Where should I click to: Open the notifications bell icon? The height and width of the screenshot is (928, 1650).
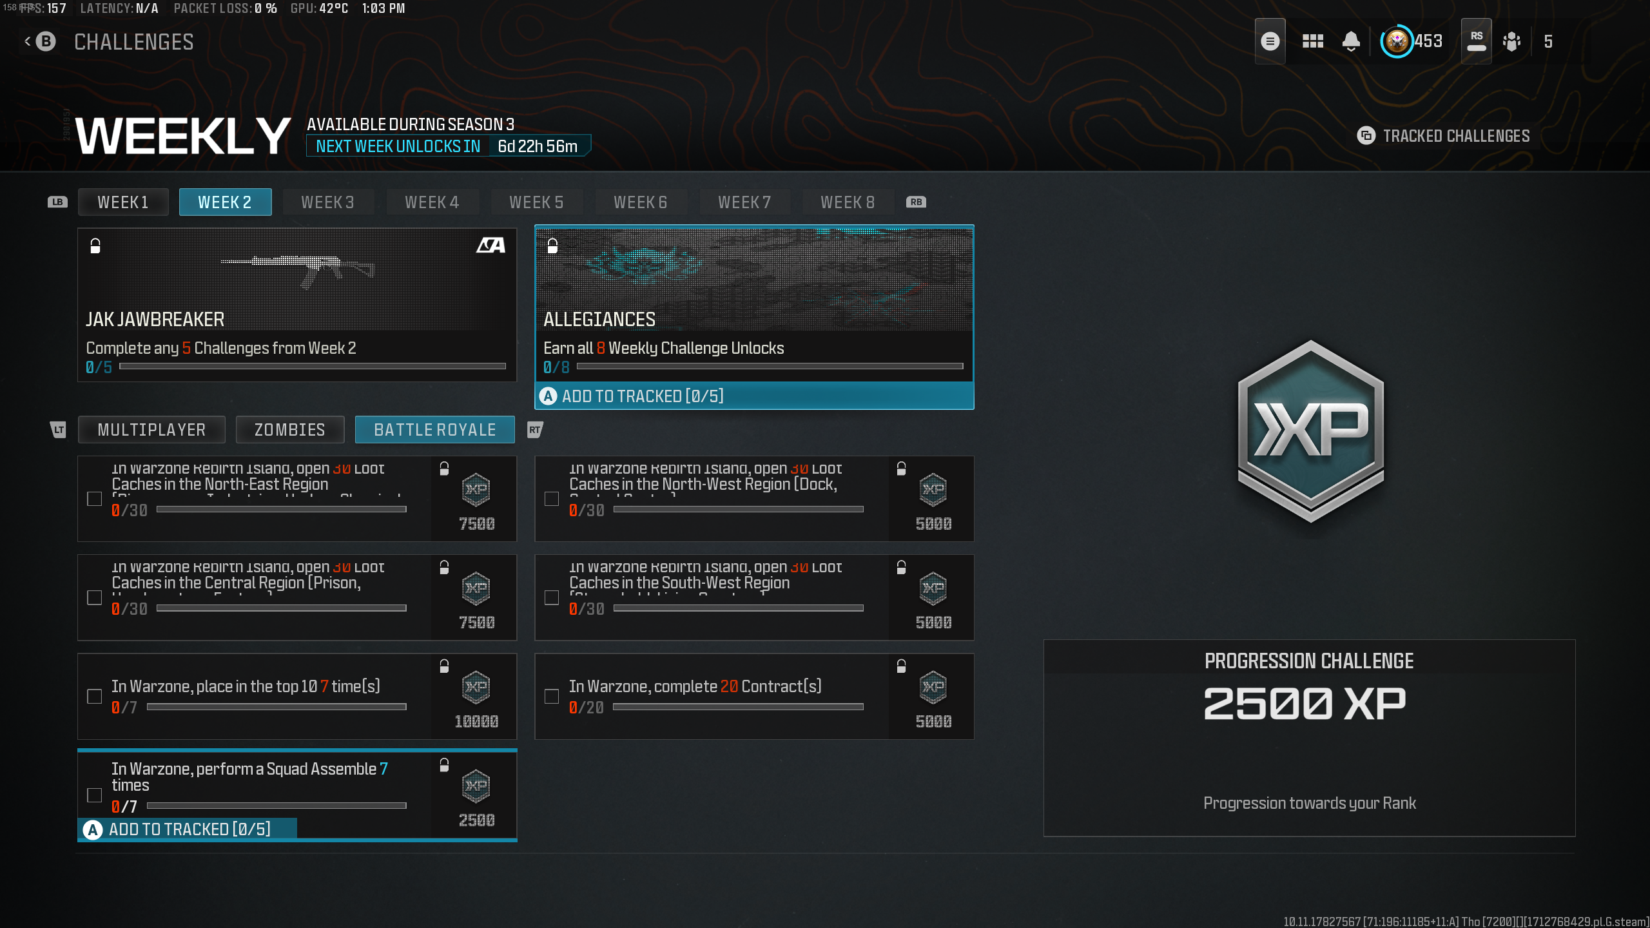(1352, 41)
